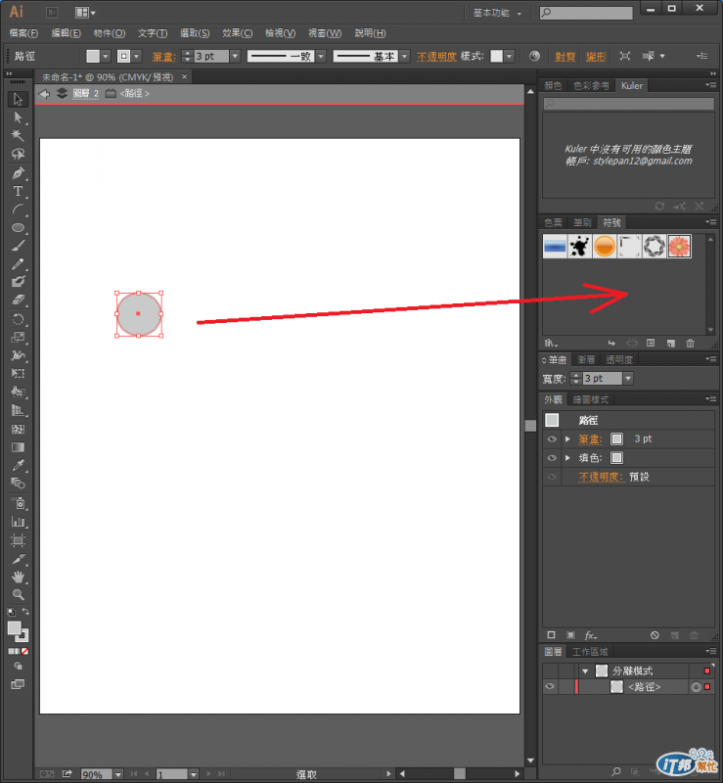Open the variable width profile (一致) dropdown
The image size is (723, 783).
[322, 57]
